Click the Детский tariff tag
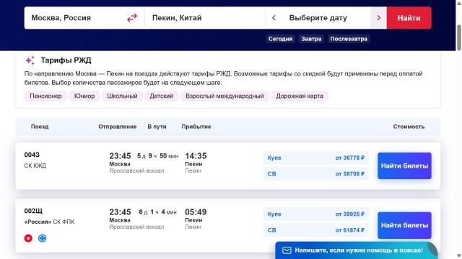The width and height of the screenshot is (462, 259). click(161, 96)
